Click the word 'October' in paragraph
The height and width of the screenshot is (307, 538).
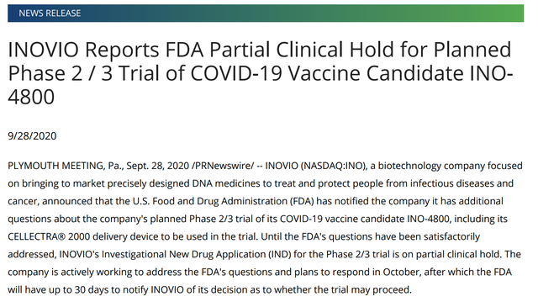[x=401, y=272]
